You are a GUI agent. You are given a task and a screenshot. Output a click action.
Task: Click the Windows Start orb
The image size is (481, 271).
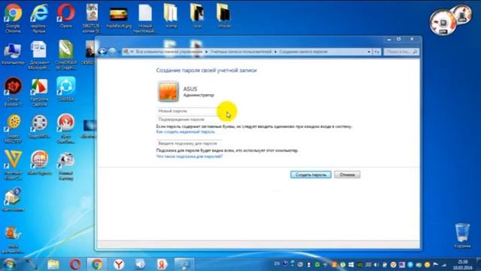[9, 264]
